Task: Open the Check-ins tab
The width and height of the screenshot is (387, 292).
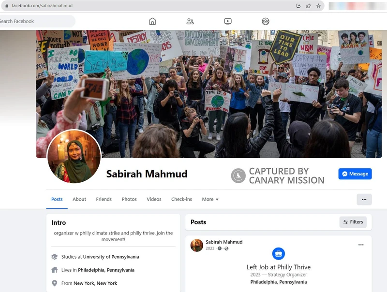Action: coord(181,199)
